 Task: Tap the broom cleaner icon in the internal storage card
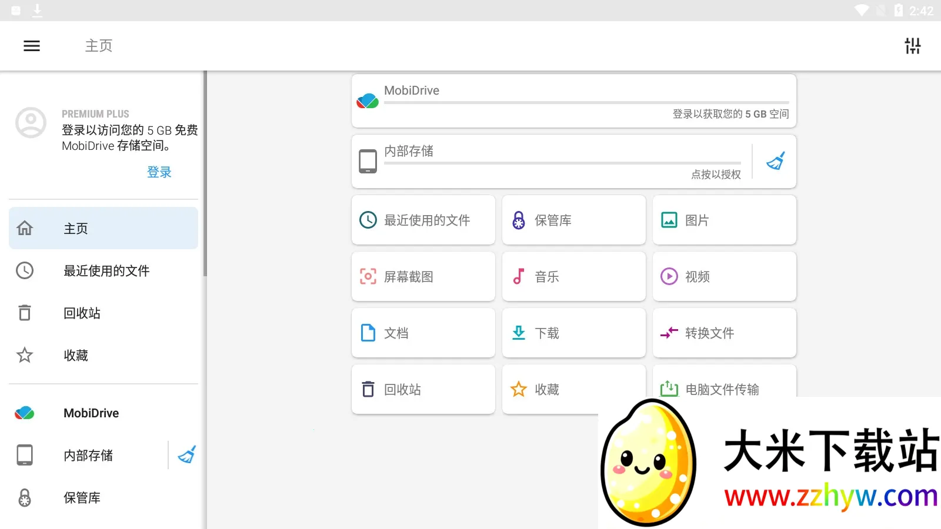[775, 161]
